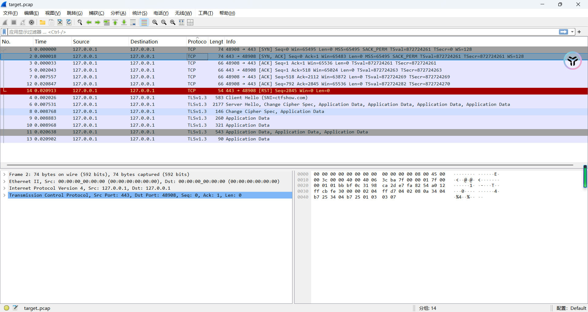Image resolution: width=588 pixels, height=312 pixels.
Task: Select packet 14 with RST flag
Action: (x=294, y=91)
